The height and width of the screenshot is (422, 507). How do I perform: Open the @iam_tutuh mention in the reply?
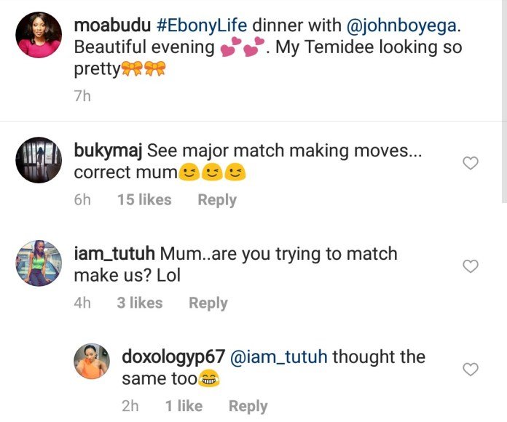click(279, 357)
